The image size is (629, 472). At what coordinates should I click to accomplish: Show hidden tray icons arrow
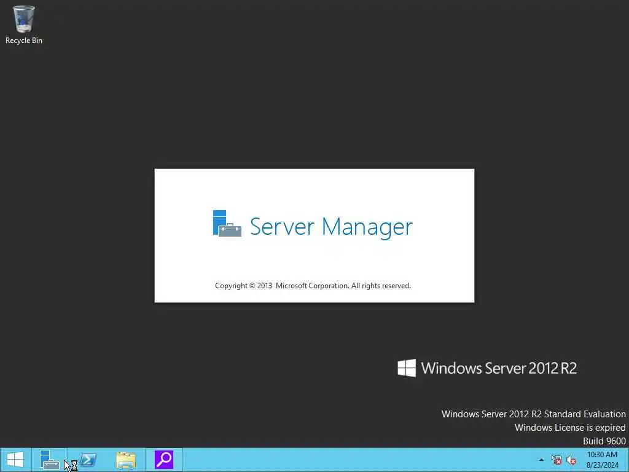[542, 460]
